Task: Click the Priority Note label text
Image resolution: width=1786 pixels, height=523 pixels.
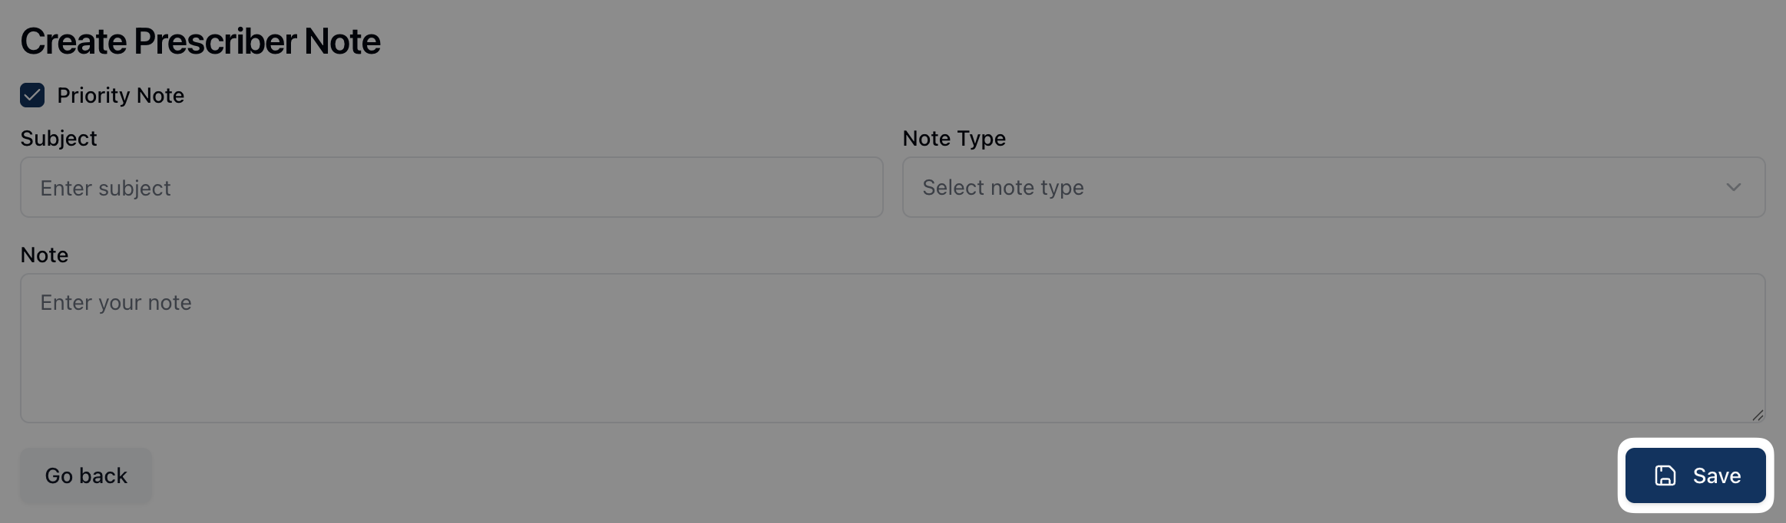Action: [121, 96]
